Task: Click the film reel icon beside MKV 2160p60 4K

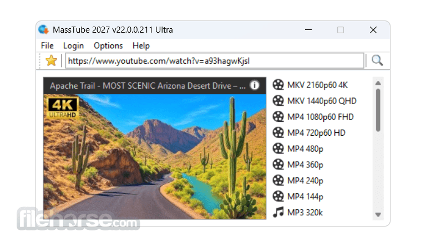Action: click(278, 85)
